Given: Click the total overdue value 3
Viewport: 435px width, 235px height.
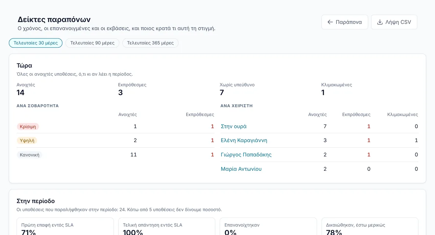Looking at the screenshot, I should click(121, 93).
